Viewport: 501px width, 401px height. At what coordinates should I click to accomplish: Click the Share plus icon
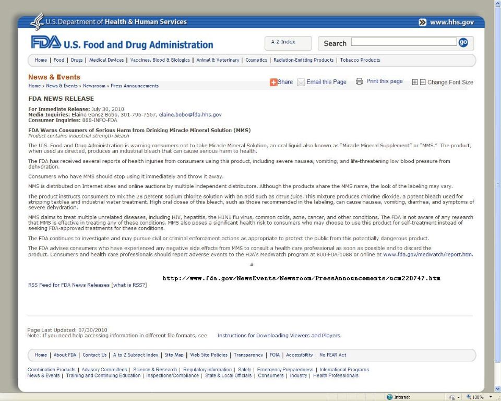coord(273,82)
